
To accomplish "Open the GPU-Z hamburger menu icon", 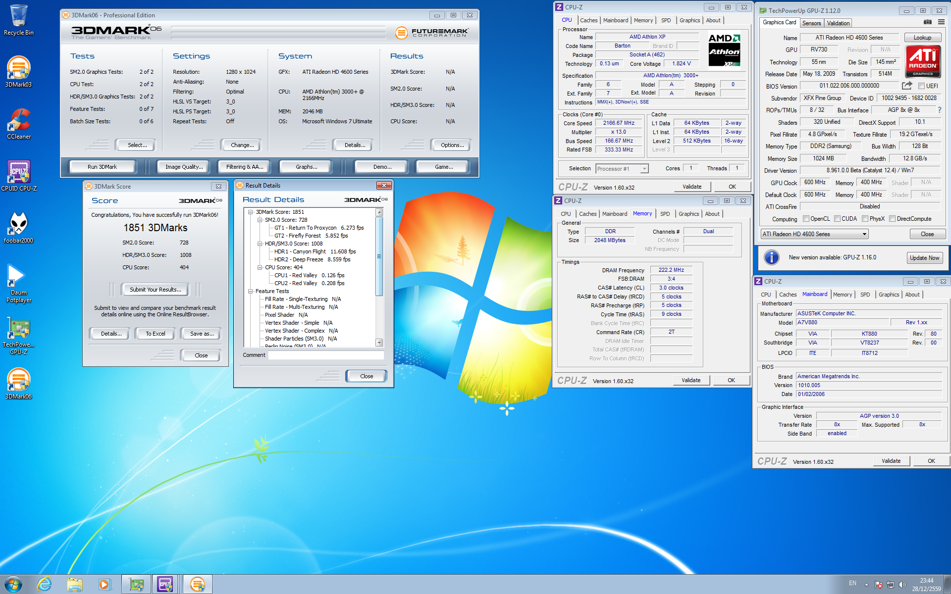I will [x=941, y=22].
